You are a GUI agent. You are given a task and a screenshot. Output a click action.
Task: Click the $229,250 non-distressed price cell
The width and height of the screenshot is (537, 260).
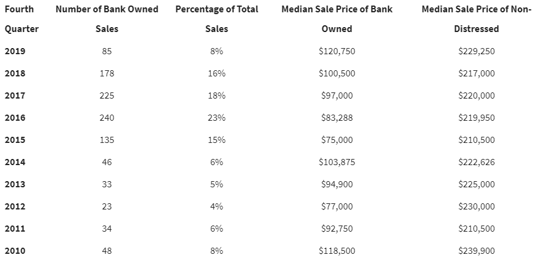477,51
